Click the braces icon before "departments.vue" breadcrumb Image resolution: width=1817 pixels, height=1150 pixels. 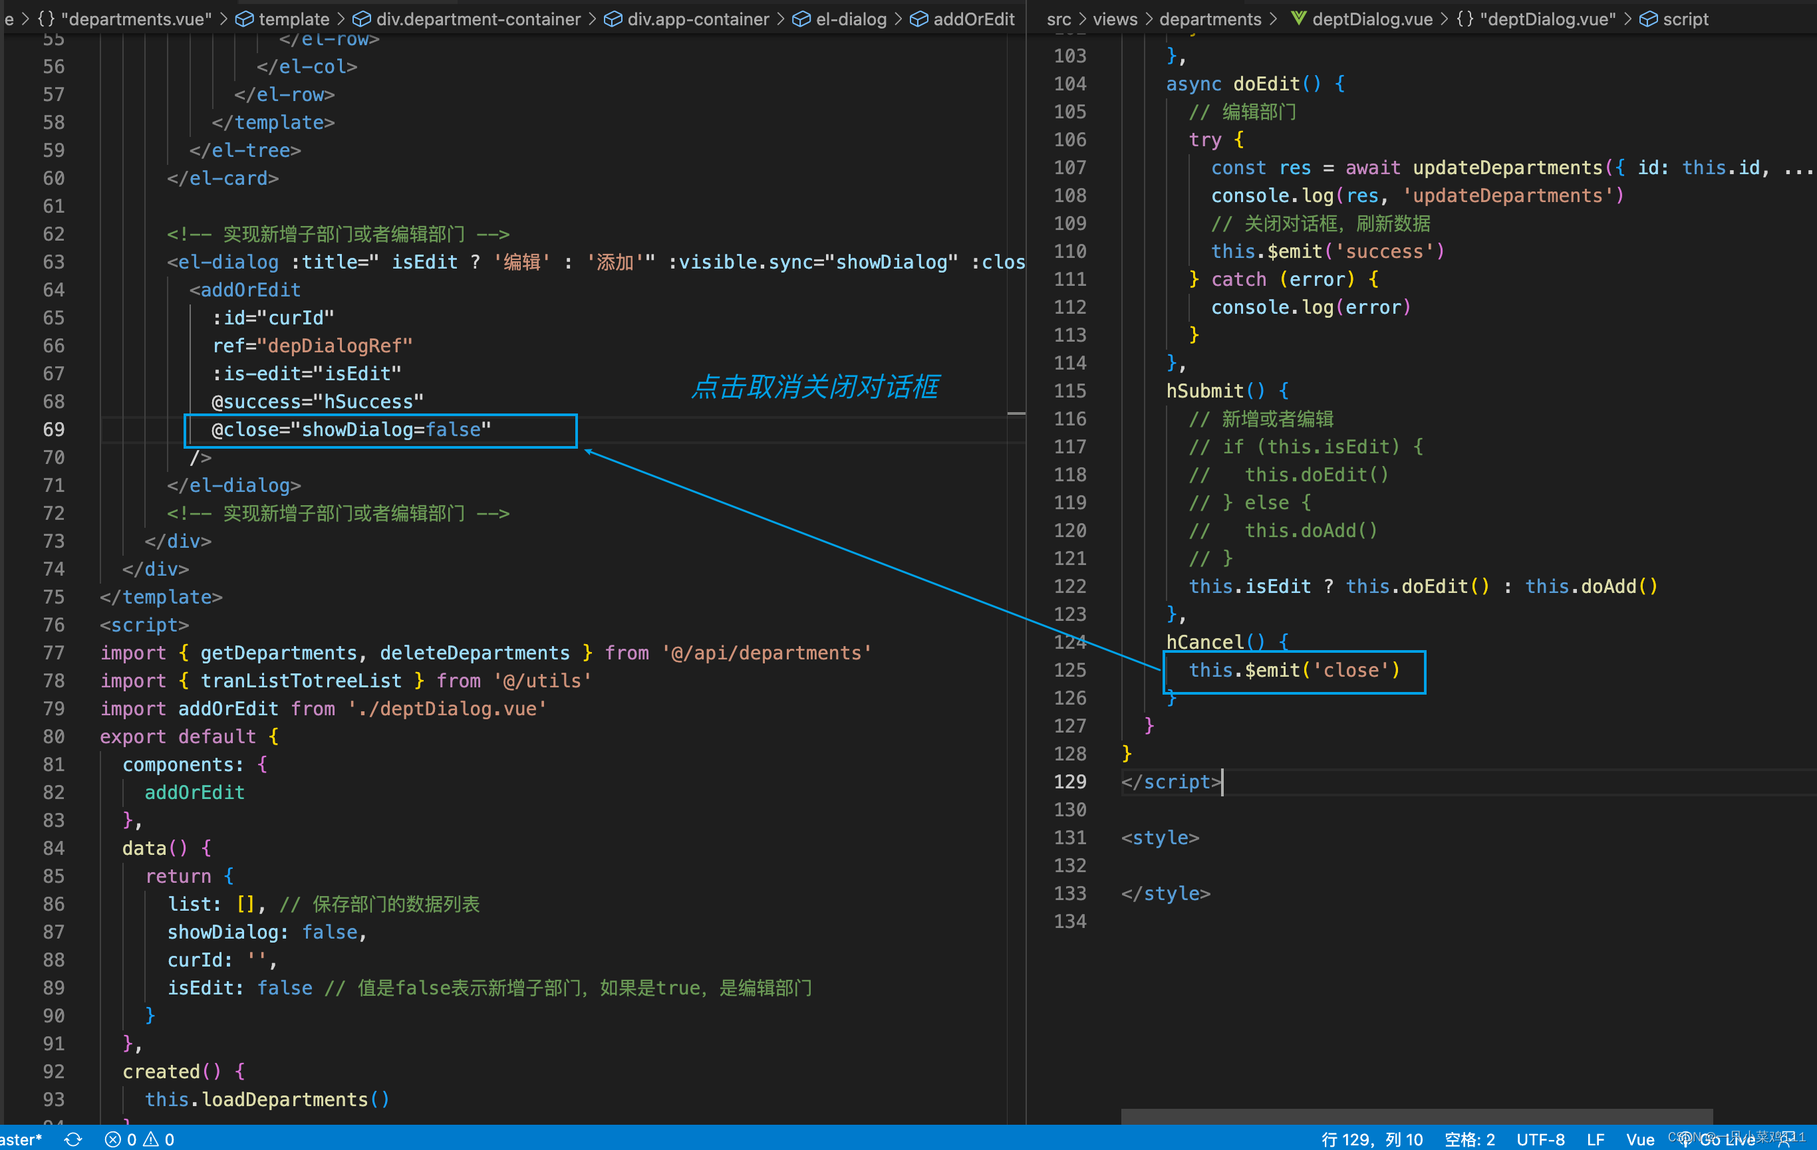pyautogui.click(x=46, y=19)
